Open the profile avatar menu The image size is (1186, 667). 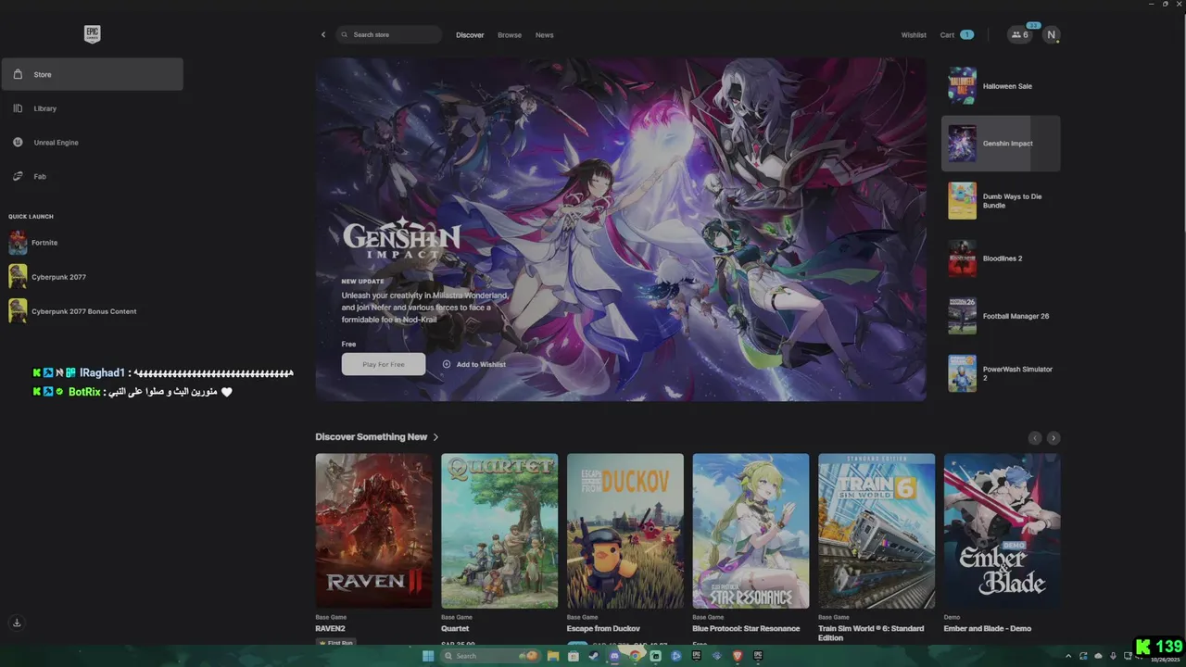(x=1051, y=34)
